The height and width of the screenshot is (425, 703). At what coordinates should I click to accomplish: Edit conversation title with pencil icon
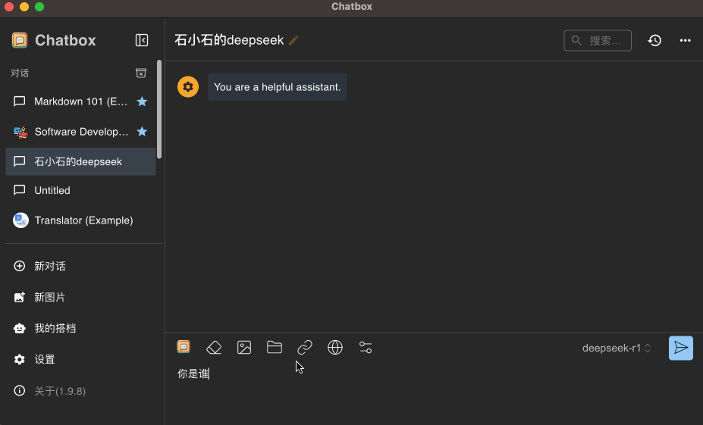293,40
